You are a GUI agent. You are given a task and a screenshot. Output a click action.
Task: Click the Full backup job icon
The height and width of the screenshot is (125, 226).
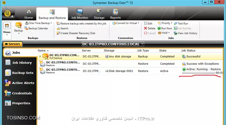(45, 56)
